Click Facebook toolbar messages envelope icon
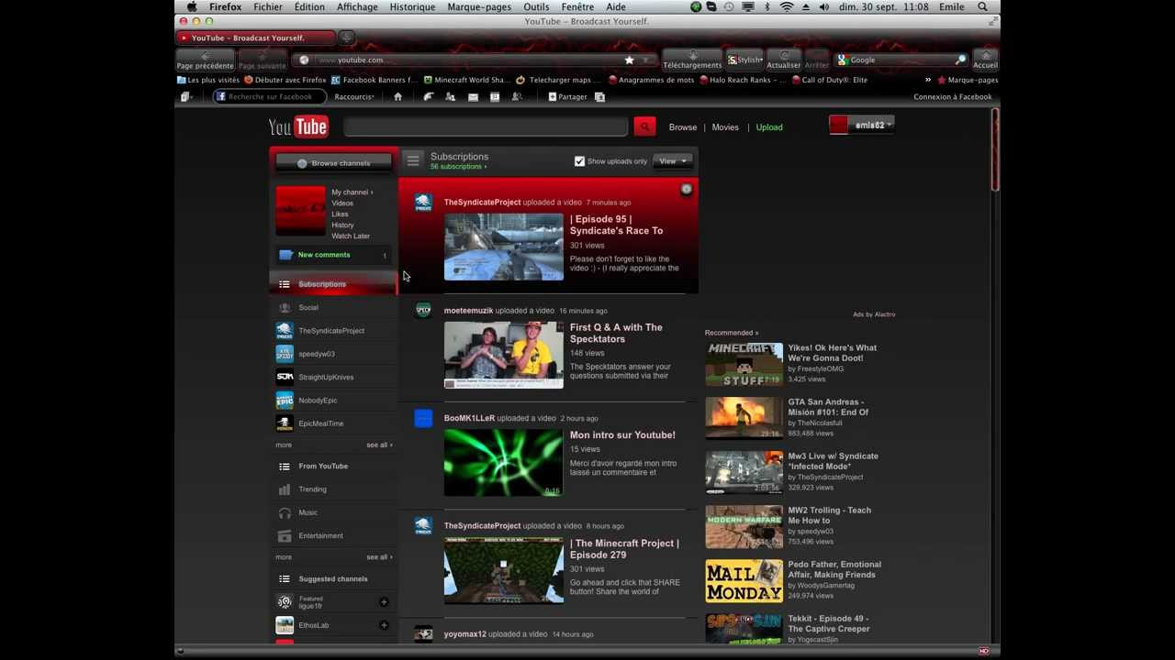This screenshot has width=1175, height=660. coord(473,97)
